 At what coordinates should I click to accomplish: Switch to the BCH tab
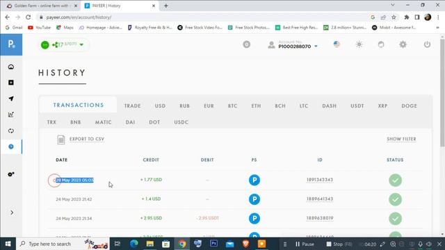(280, 106)
